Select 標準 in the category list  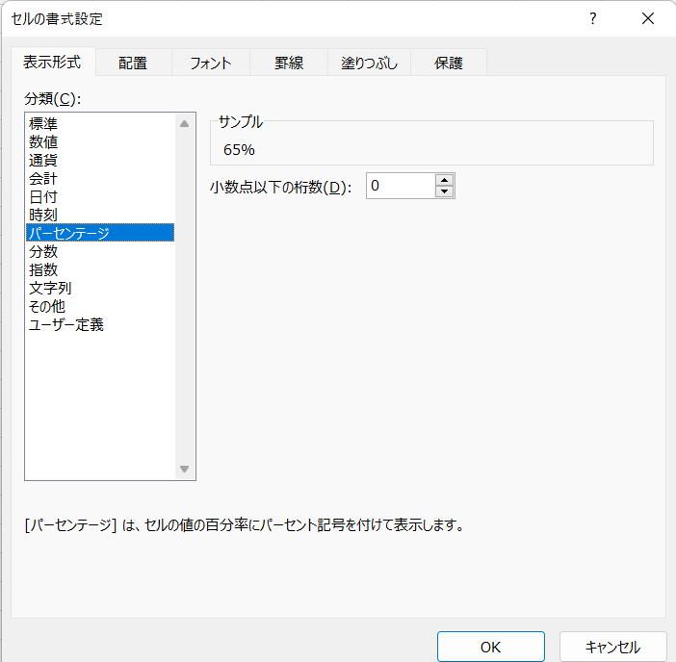click(x=100, y=123)
